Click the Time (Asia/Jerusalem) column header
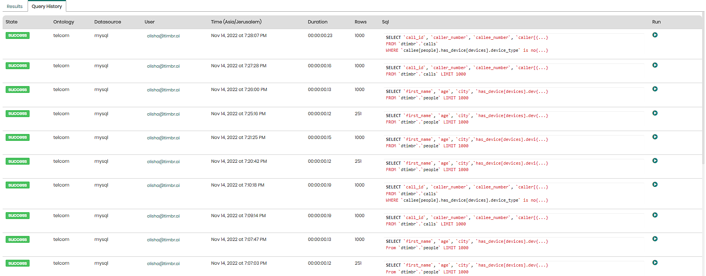Viewport: 706px width, 276px height. click(x=236, y=22)
